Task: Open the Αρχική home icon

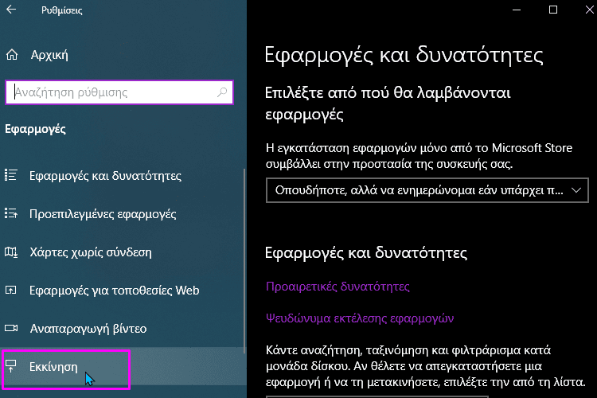Action: coord(12,55)
